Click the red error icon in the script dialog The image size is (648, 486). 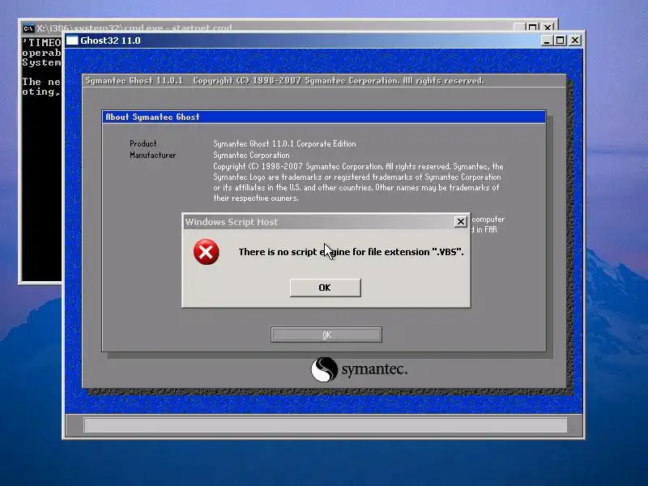(x=207, y=252)
